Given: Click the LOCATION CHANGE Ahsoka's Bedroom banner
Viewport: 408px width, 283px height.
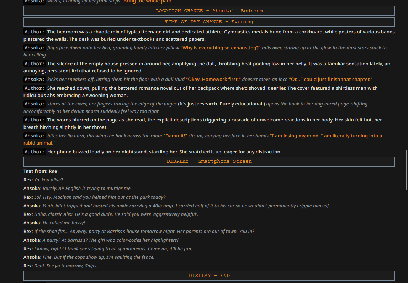Looking at the screenshot, I should (209, 11).
